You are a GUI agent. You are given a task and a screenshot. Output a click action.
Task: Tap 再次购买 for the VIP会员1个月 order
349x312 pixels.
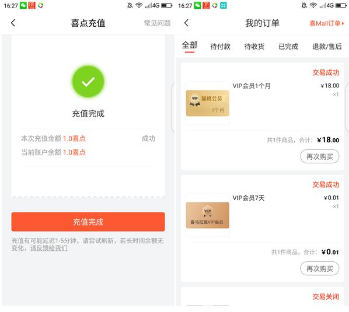320,156
